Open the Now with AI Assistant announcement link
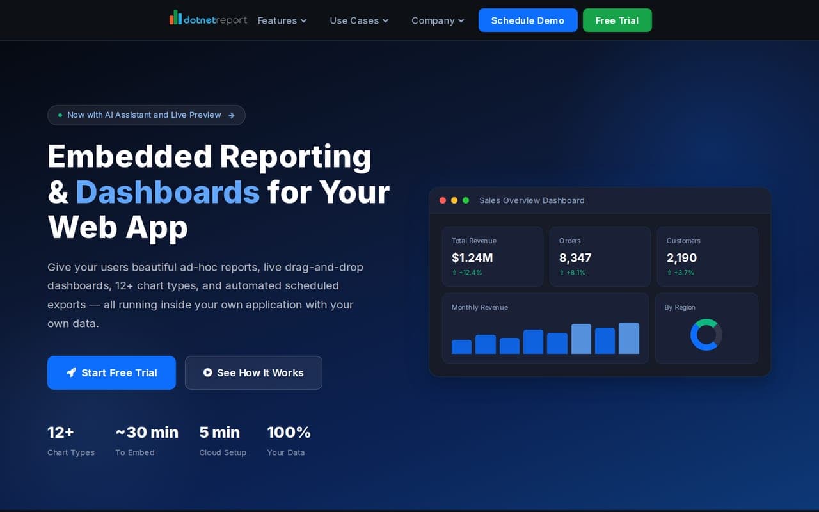Image resolution: width=819 pixels, height=512 pixels. [x=147, y=115]
